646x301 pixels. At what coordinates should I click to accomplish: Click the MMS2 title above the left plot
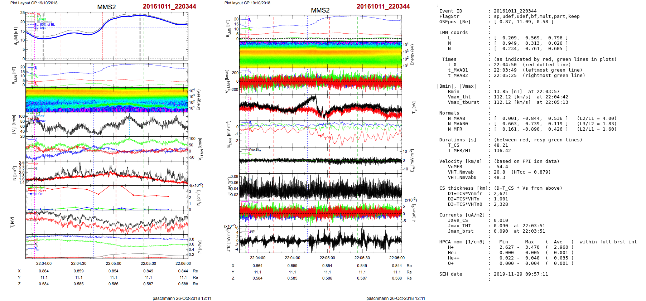pyautogui.click(x=106, y=7)
